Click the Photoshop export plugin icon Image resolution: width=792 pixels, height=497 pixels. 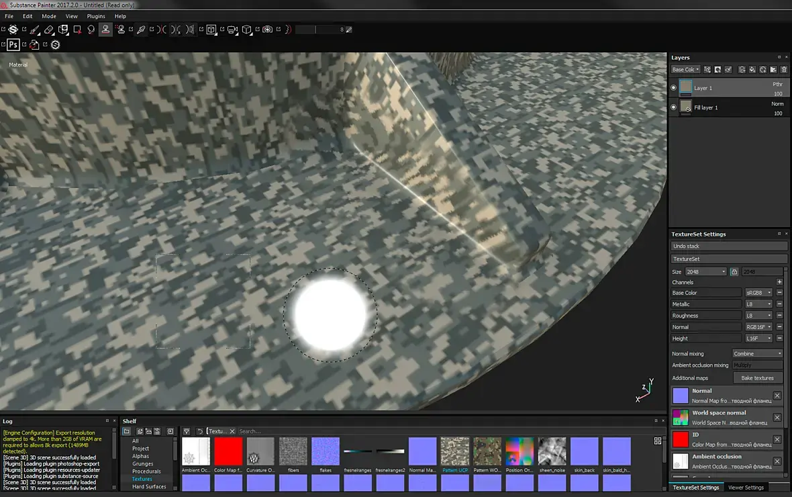(x=13, y=44)
